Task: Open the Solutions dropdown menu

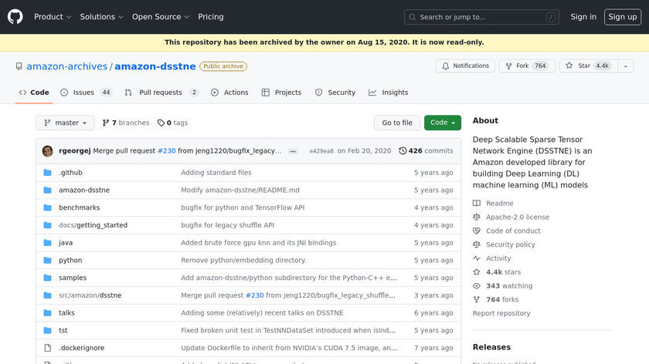Action: coord(101,17)
